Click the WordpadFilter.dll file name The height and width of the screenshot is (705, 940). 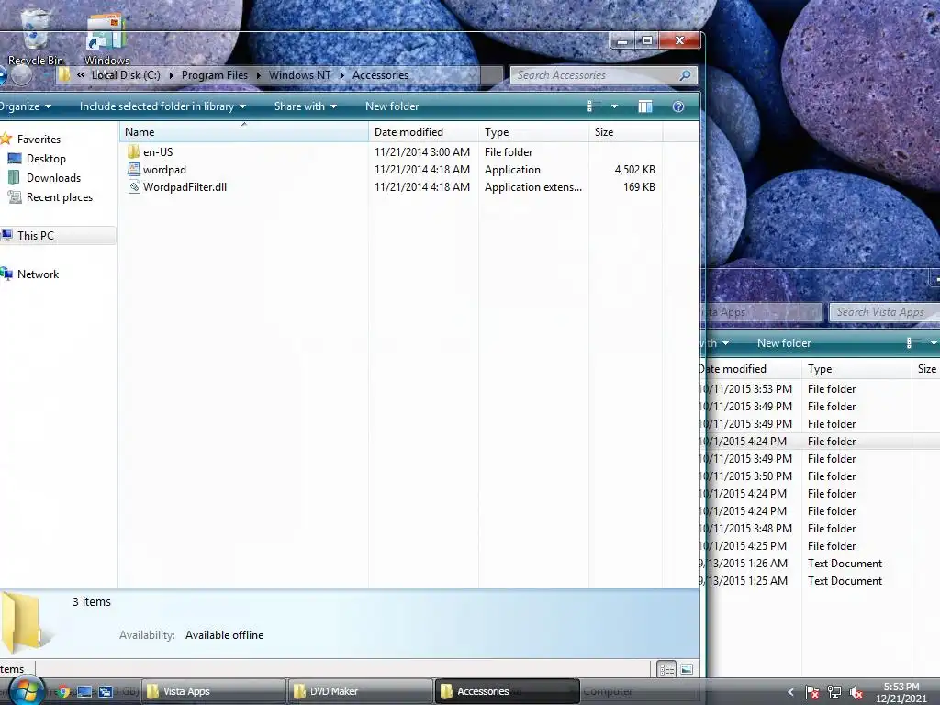[x=185, y=187]
